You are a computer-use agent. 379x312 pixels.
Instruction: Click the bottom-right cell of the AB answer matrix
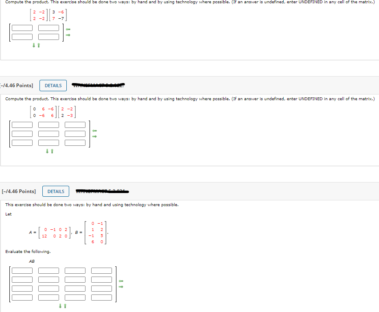pyautogui.click(x=102, y=297)
